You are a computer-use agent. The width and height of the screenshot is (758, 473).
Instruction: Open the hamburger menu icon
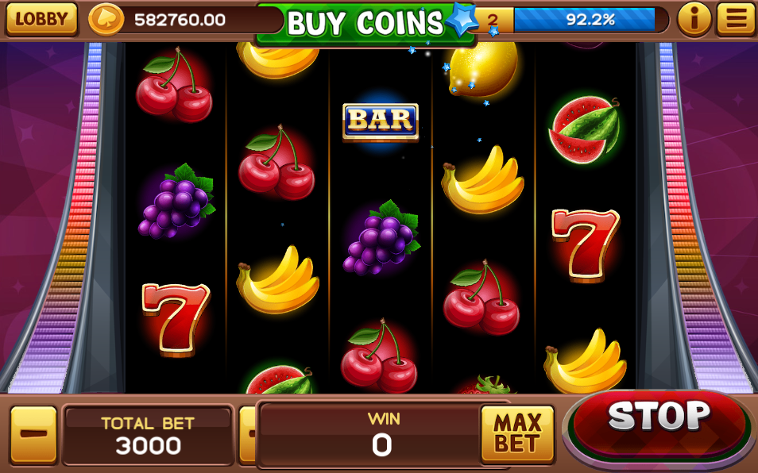tap(736, 19)
